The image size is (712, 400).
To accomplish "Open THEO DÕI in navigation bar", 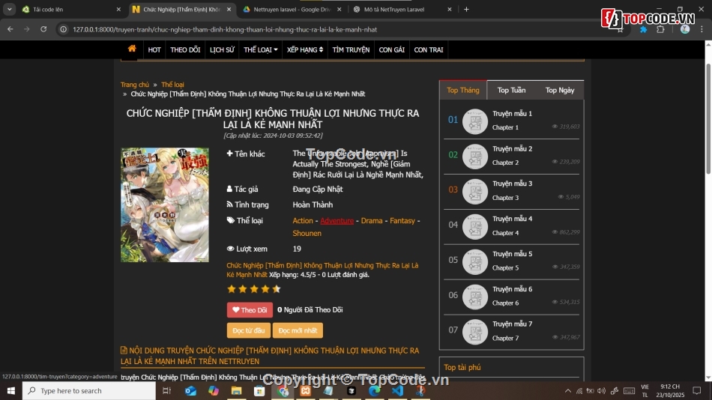I will pos(185,50).
